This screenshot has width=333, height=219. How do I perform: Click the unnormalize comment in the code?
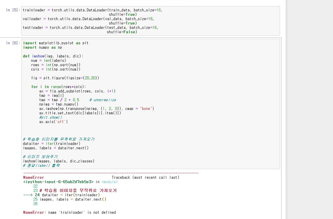[x=102, y=100]
